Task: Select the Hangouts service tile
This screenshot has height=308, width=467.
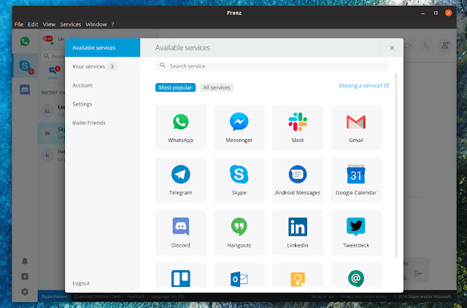Action: 239,233
